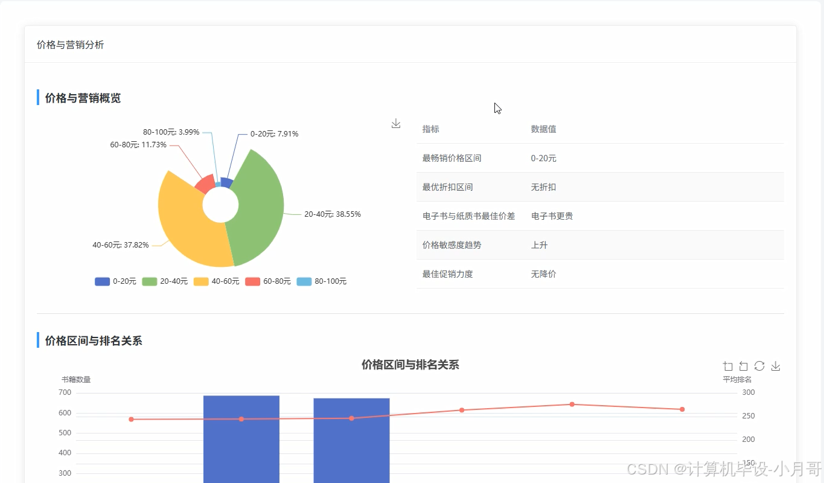Click the 指标 column header
The image size is (824, 483).
pyautogui.click(x=430, y=129)
